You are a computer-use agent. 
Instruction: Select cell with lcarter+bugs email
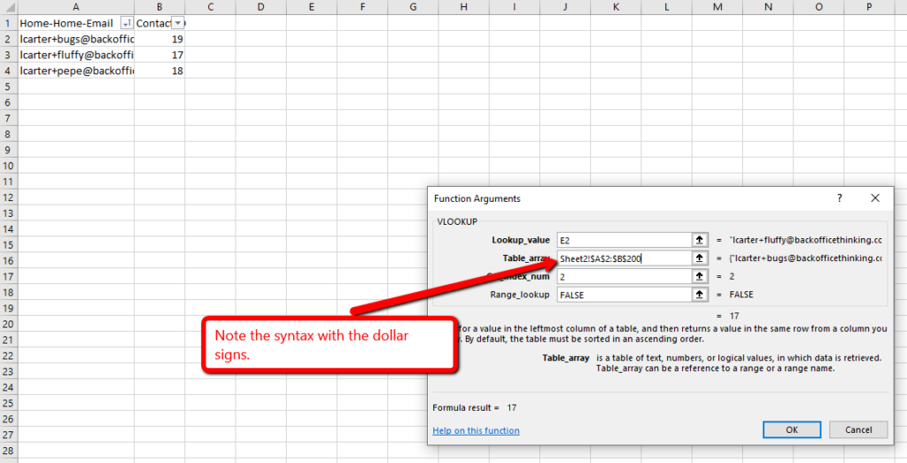pos(76,39)
